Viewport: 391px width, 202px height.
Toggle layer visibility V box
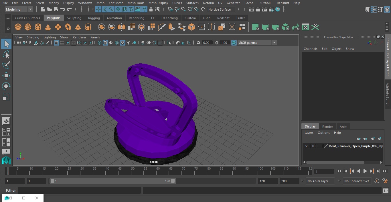click(x=306, y=146)
